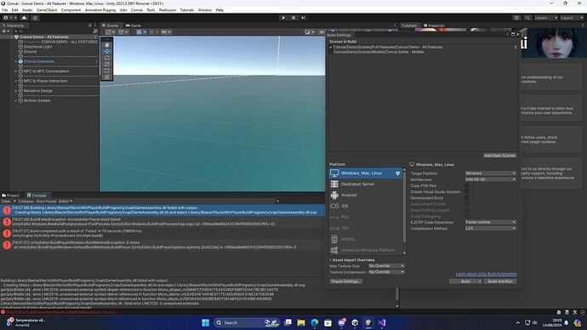Switch to the Project tab

pyautogui.click(x=11, y=196)
